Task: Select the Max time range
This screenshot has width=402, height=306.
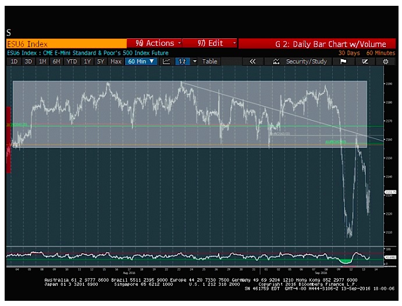Action: click(x=116, y=62)
